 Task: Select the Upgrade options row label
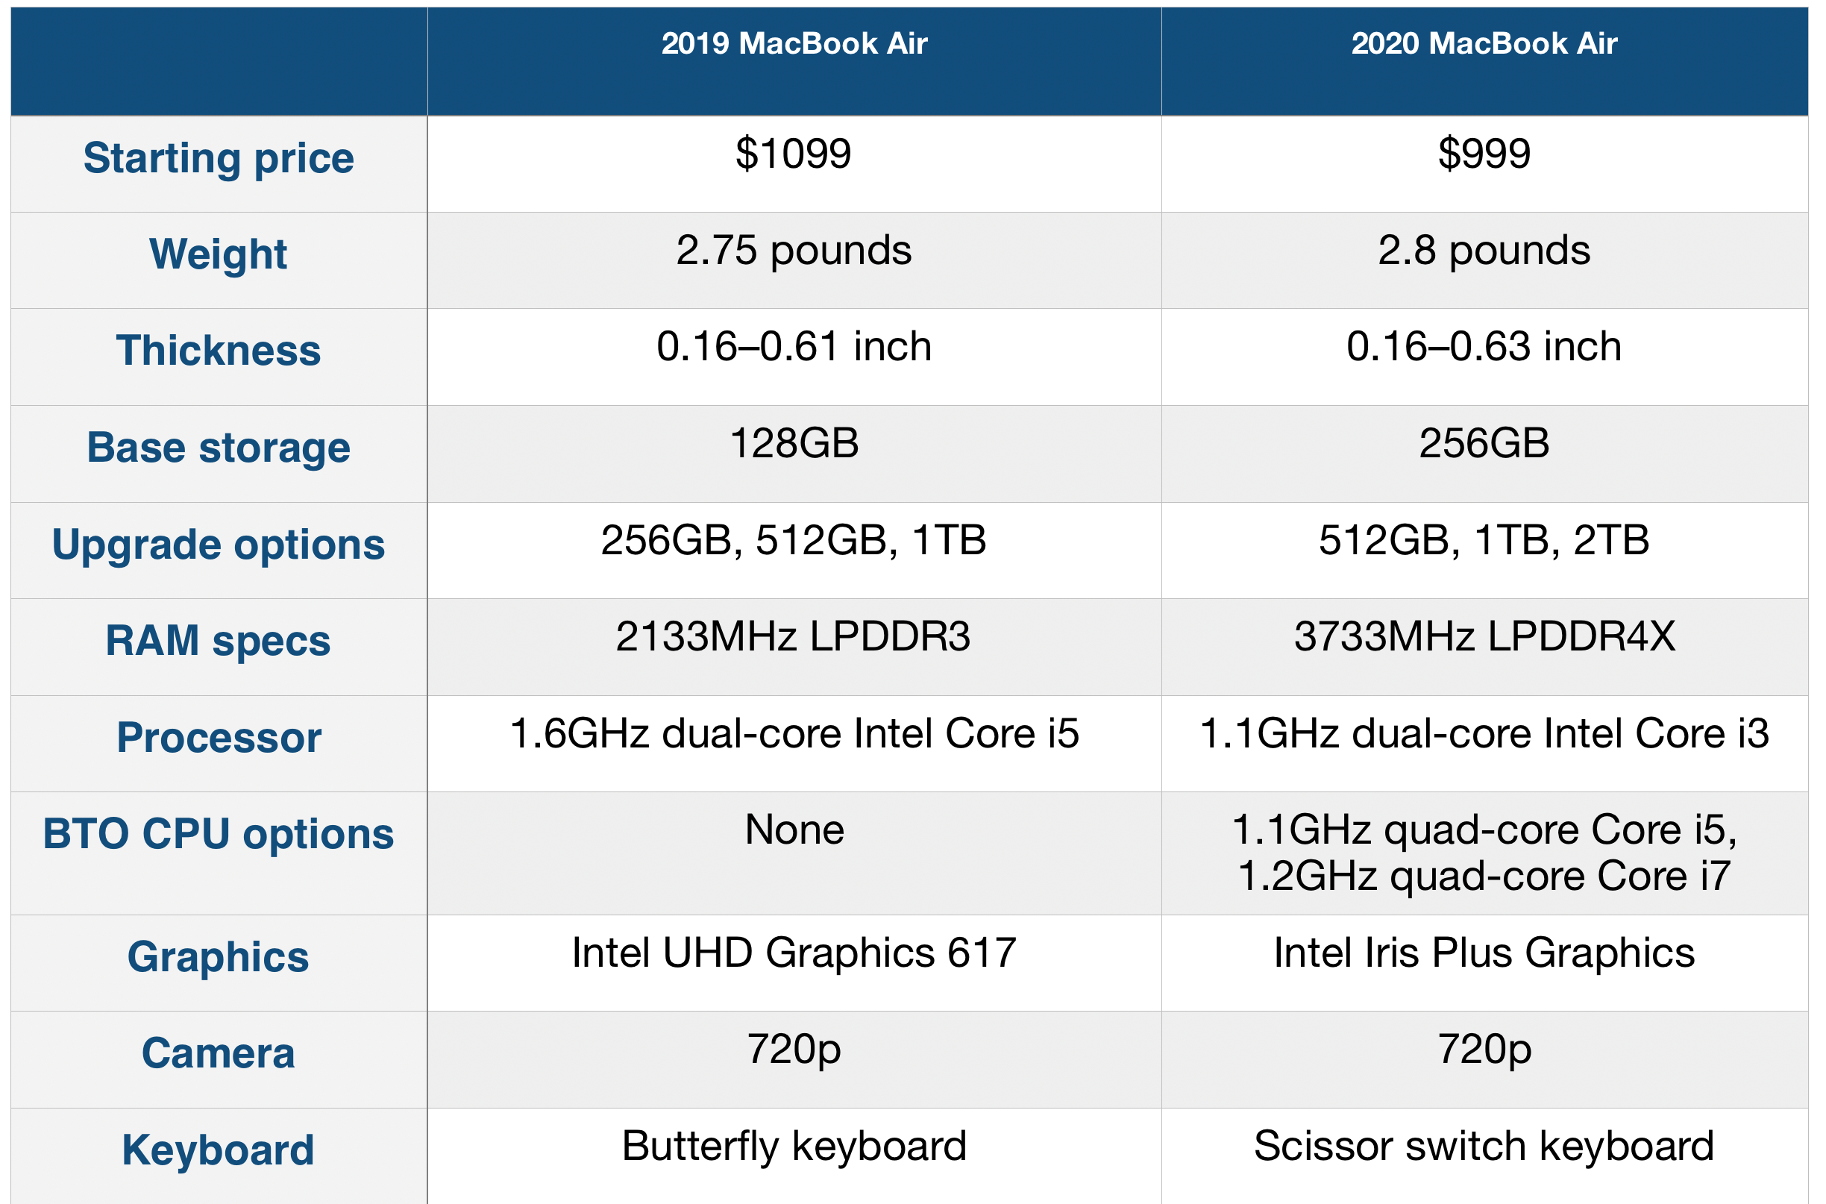click(x=219, y=545)
